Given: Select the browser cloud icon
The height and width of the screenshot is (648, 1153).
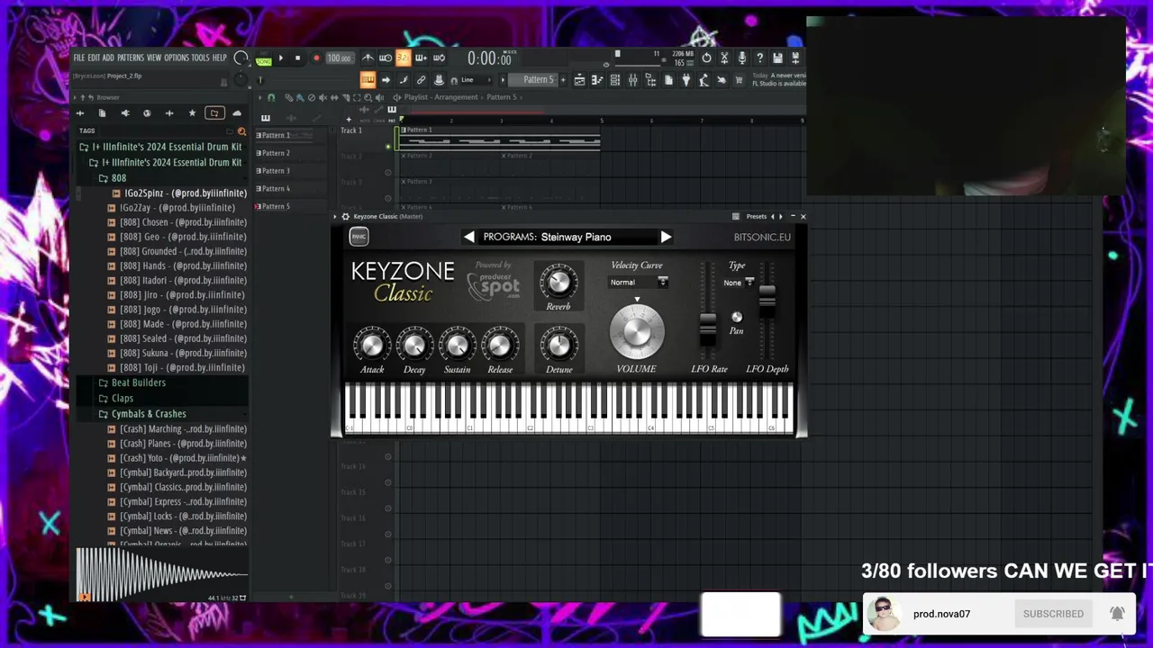Looking at the screenshot, I should [x=237, y=113].
